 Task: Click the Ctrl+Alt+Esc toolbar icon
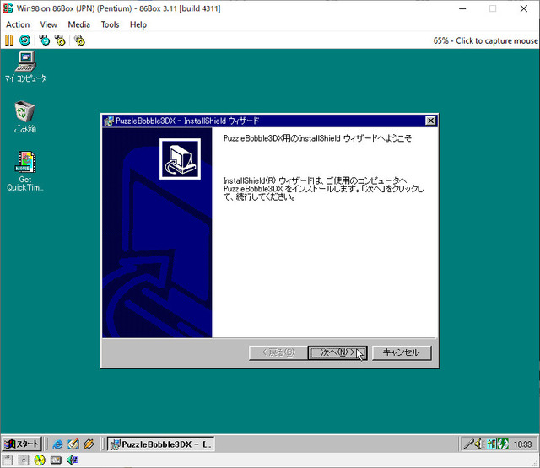click(x=60, y=40)
